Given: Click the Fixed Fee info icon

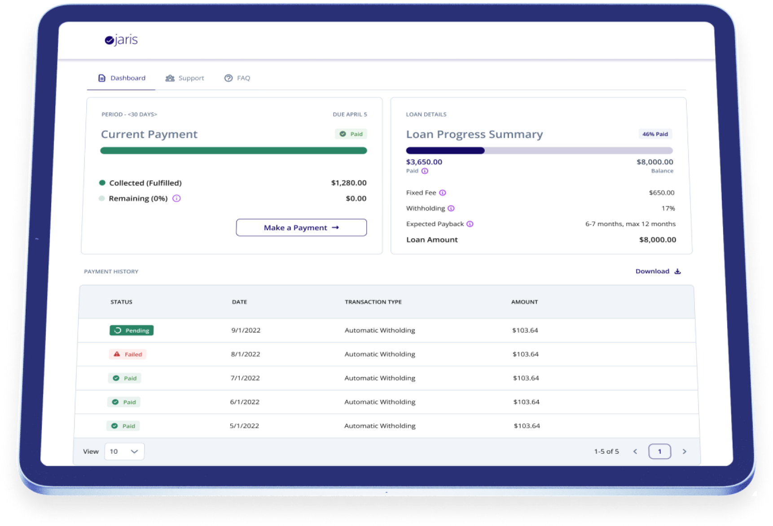Looking at the screenshot, I should [443, 193].
